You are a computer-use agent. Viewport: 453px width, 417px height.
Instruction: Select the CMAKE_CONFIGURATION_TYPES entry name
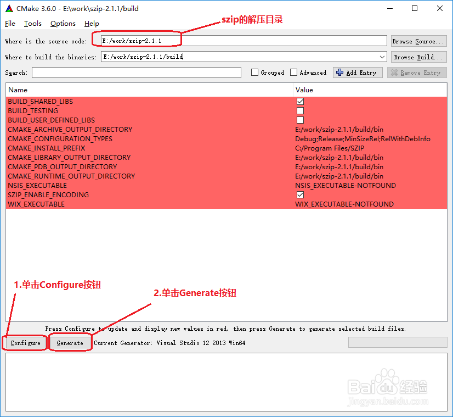(60, 138)
